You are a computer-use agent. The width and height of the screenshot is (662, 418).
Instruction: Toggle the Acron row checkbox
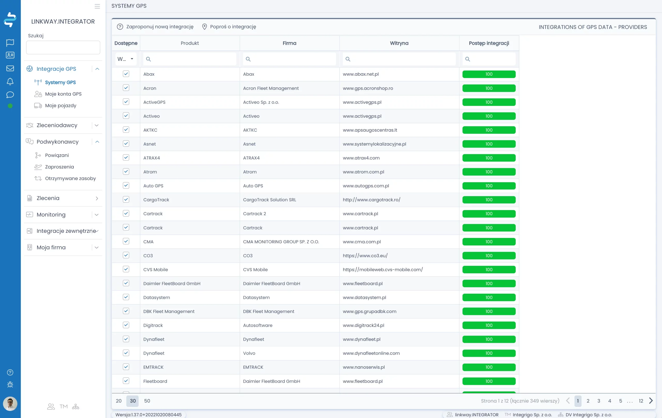[126, 88]
